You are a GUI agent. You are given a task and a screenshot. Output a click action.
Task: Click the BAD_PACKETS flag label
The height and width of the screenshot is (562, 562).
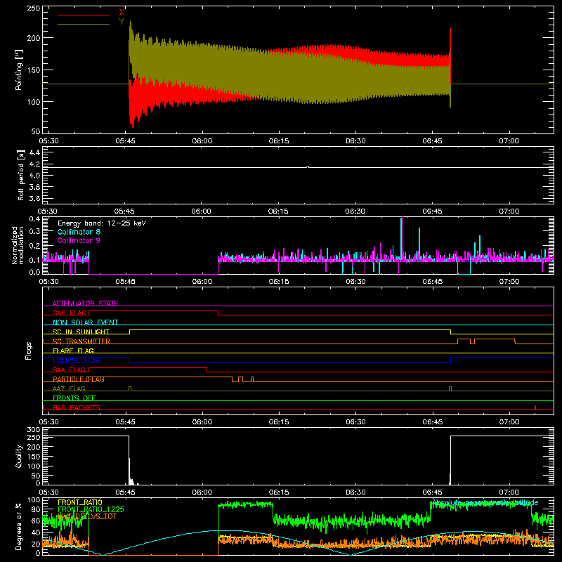pyautogui.click(x=77, y=407)
